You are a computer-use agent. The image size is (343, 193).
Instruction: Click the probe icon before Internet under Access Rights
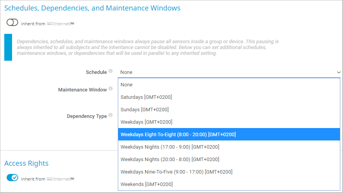tap(49, 179)
